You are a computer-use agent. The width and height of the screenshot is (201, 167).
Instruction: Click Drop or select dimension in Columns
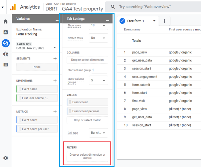coord(87,60)
